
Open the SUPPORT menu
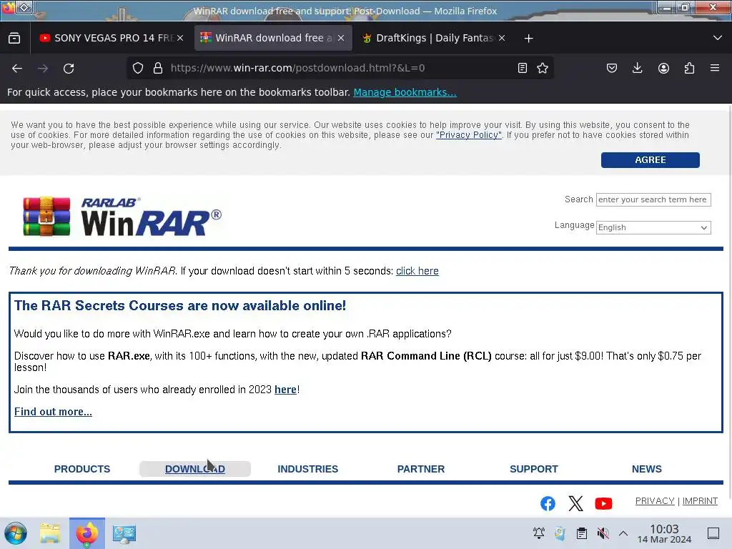533,469
